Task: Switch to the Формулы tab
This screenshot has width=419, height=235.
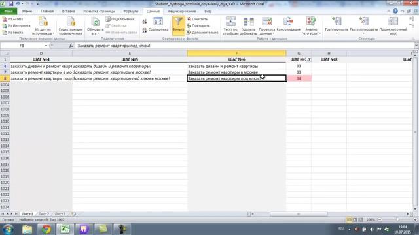Action: pos(131,12)
